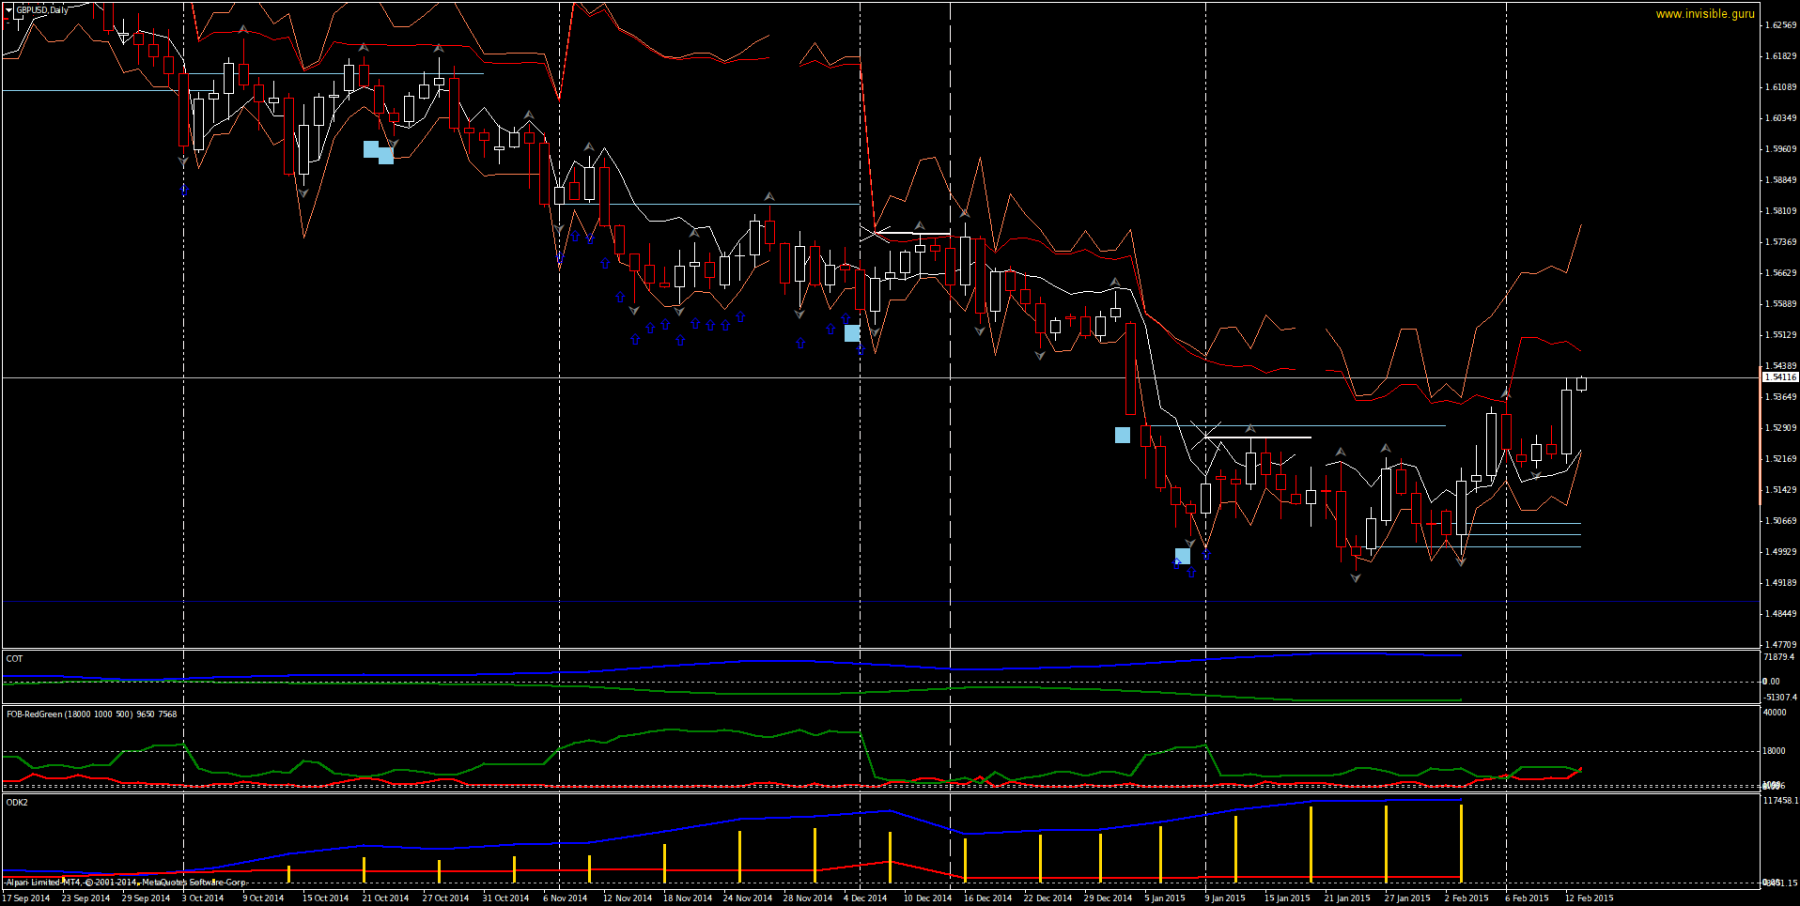Click the 1.61089 price scale label

pos(1781,87)
